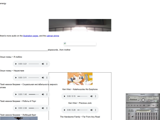Click 'Ken Hirai ~ Precious Junk' title

80,103
